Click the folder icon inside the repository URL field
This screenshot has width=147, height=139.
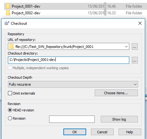(11, 47)
